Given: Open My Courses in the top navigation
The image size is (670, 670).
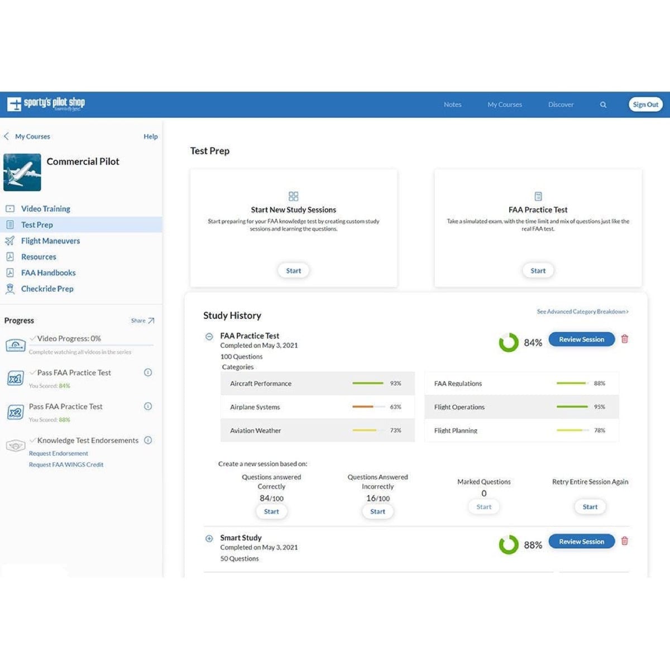Looking at the screenshot, I should (x=505, y=104).
